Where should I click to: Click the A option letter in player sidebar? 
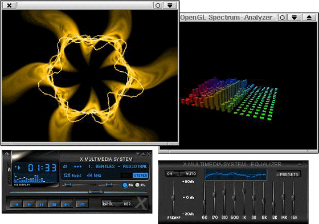click(x=9, y=170)
